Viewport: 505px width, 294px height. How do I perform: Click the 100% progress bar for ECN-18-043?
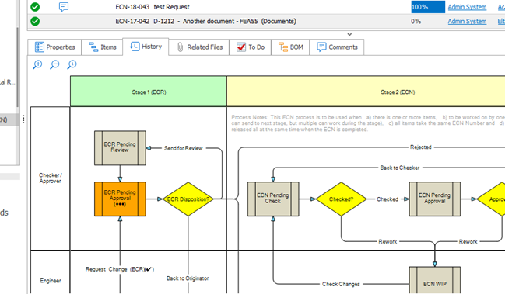(428, 7)
